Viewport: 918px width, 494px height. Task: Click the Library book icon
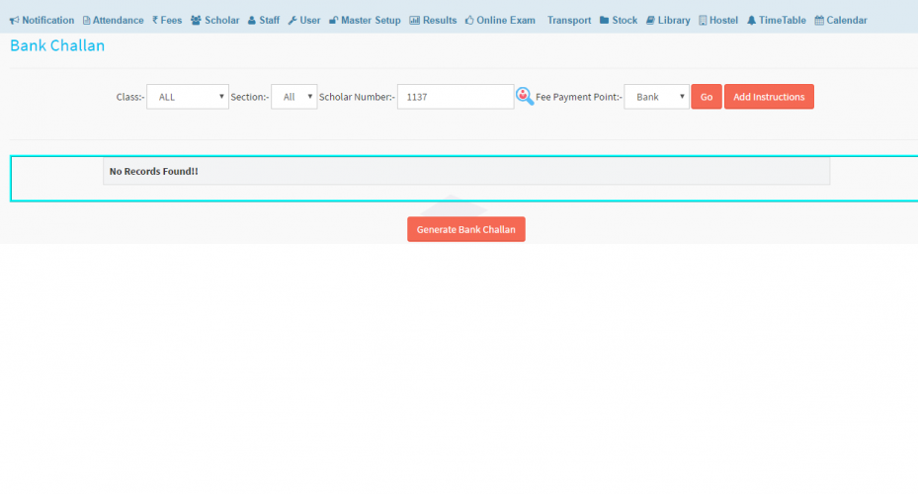tap(650, 21)
